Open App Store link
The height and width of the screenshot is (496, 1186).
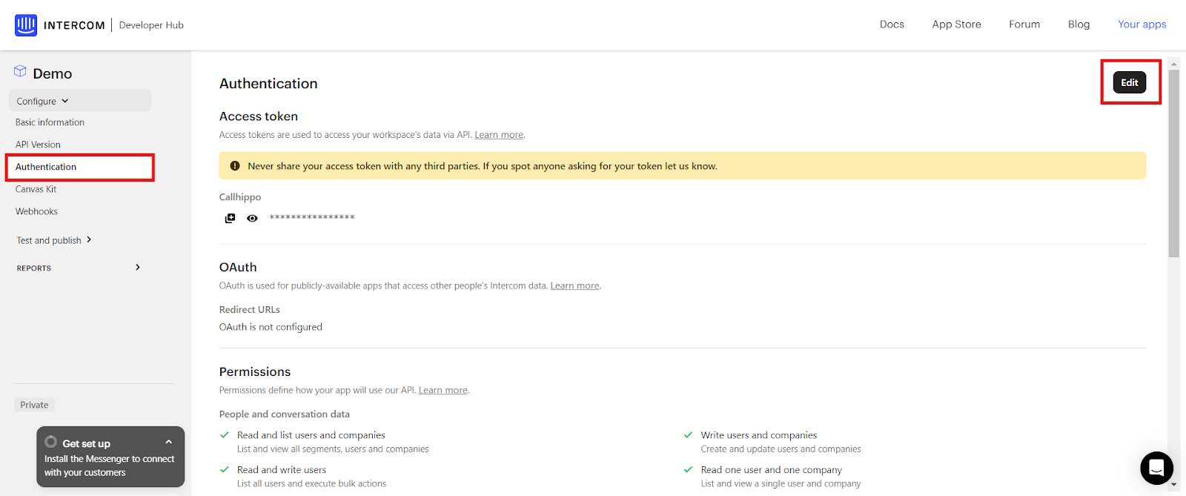click(x=956, y=24)
